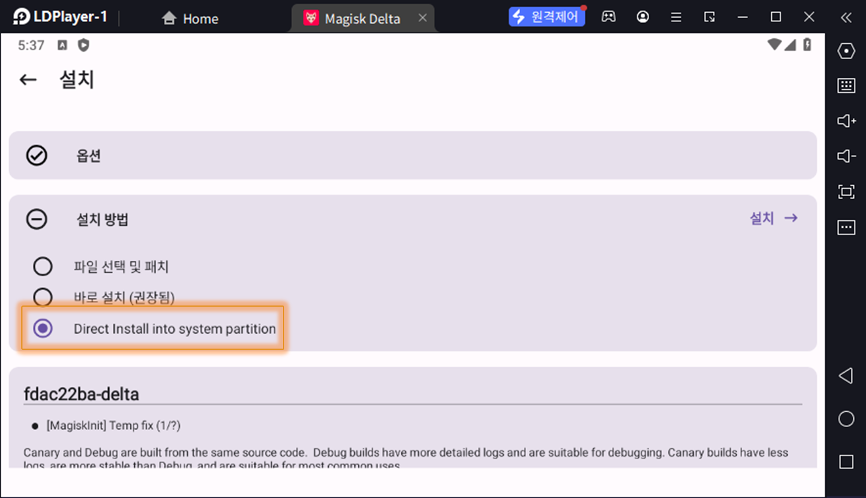Collapse sidebar with double chevron icon
866x498 pixels.
(x=846, y=18)
